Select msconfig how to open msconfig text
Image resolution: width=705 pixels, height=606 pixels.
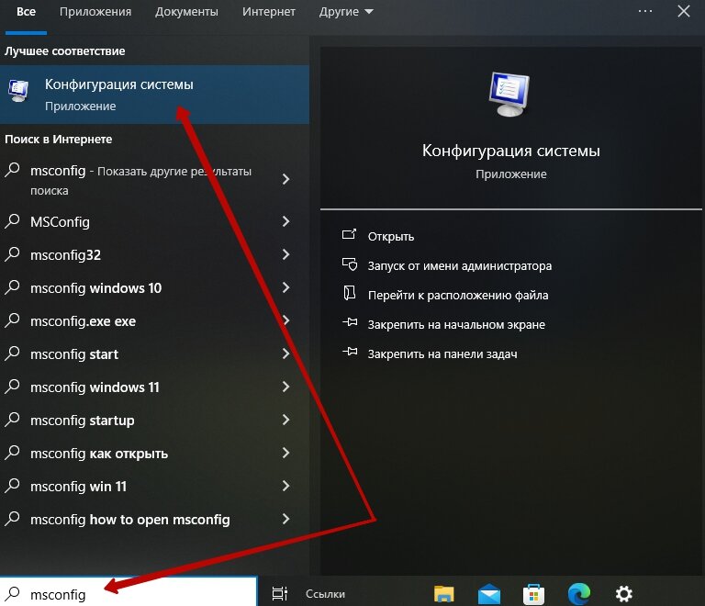click(130, 520)
